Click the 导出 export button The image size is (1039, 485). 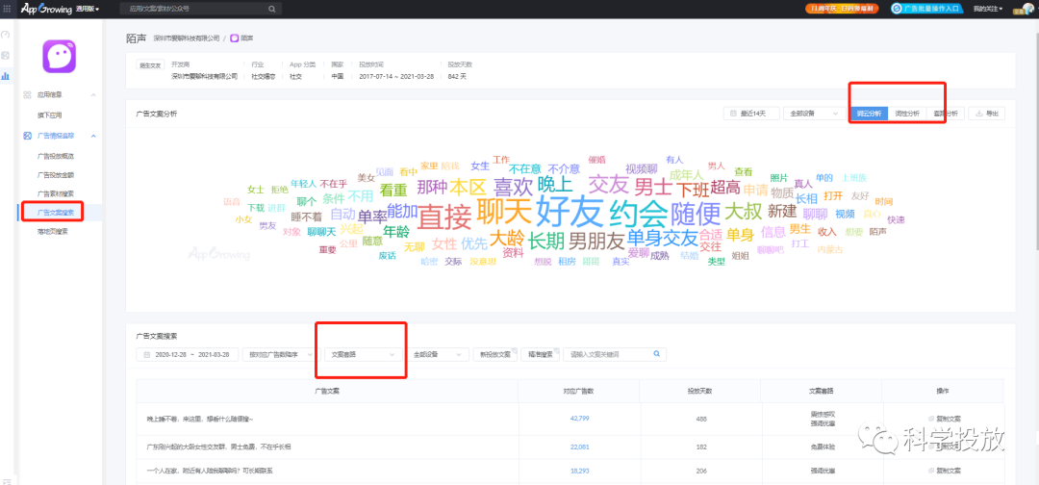coord(987,114)
